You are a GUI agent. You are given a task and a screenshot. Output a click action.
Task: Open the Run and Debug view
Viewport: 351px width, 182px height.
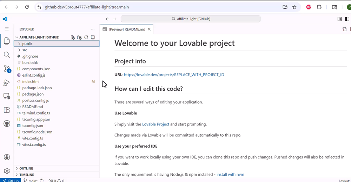[x=7, y=83]
